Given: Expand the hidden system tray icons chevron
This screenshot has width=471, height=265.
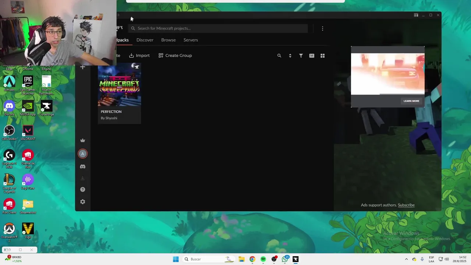Looking at the screenshot, I should 406,259.
